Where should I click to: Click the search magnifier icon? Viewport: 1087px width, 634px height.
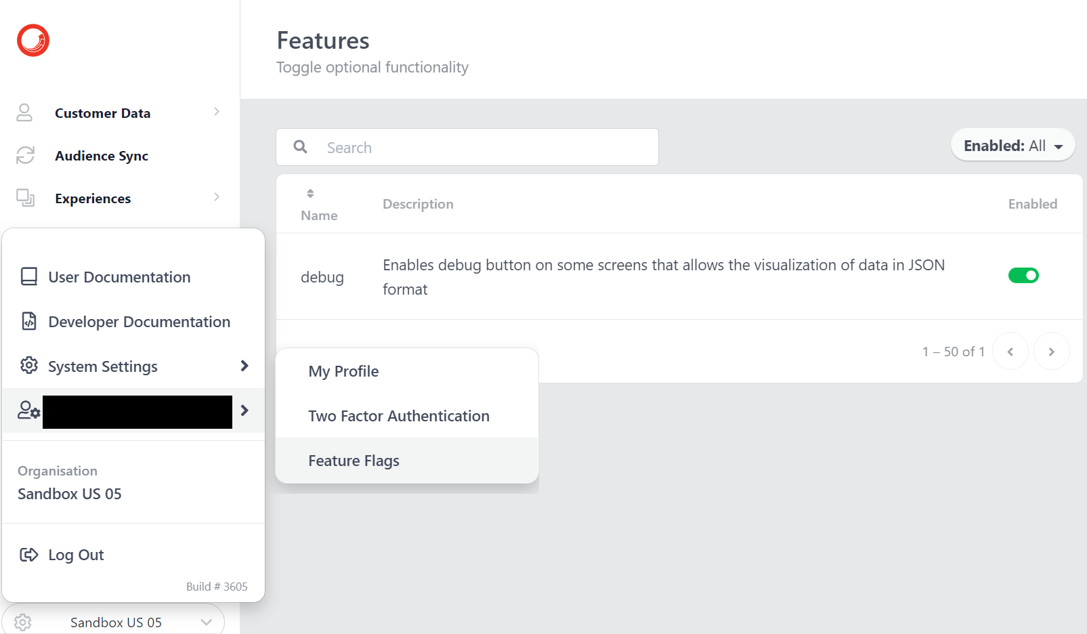pyautogui.click(x=300, y=146)
